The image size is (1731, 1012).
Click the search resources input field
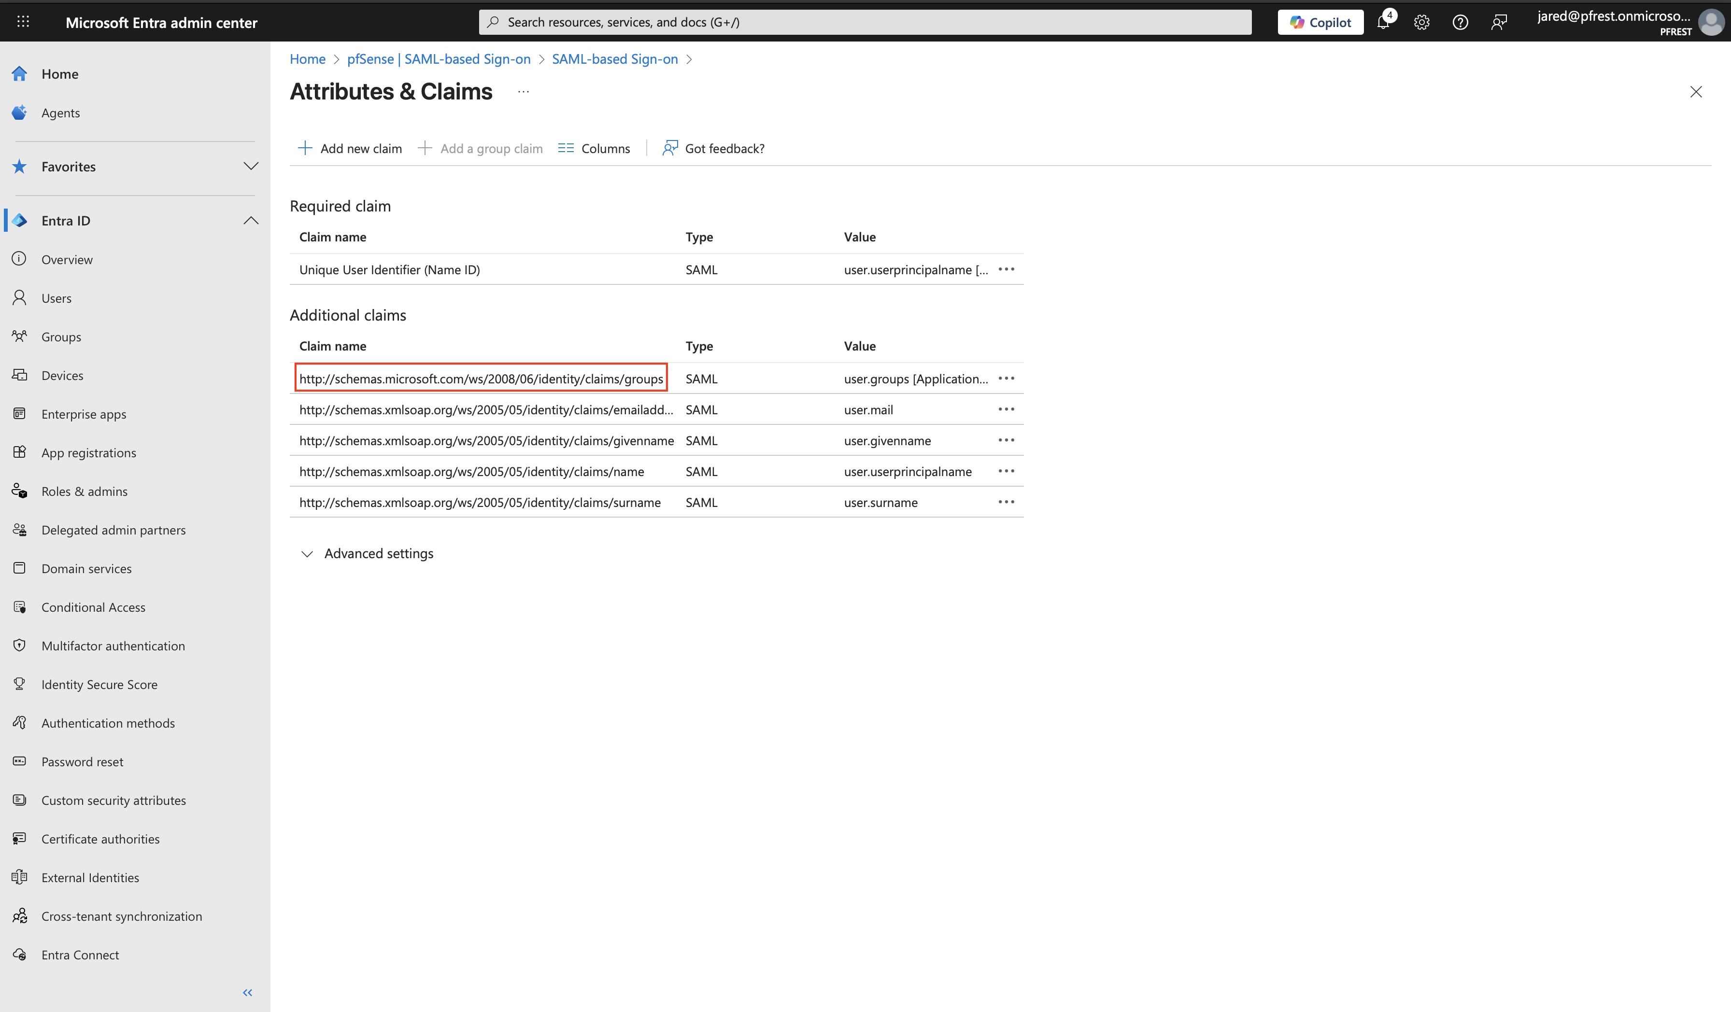tap(865, 21)
